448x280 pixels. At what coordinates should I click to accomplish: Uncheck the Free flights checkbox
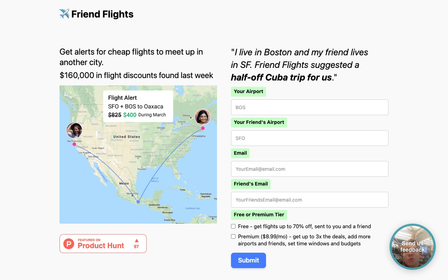point(233,226)
